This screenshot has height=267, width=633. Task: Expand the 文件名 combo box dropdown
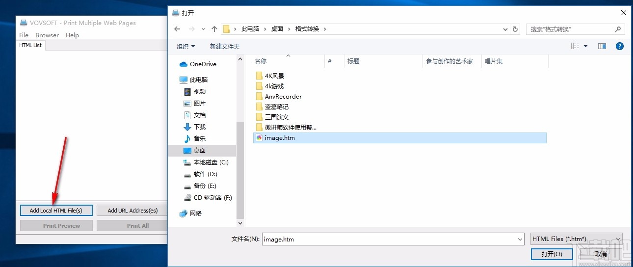(x=520, y=240)
